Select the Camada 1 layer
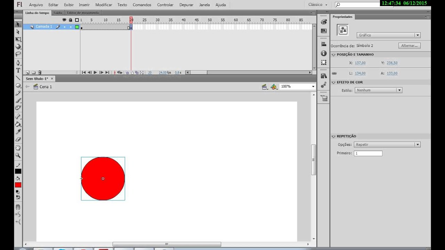Image resolution: width=445 pixels, height=250 pixels. tap(44, 27)
